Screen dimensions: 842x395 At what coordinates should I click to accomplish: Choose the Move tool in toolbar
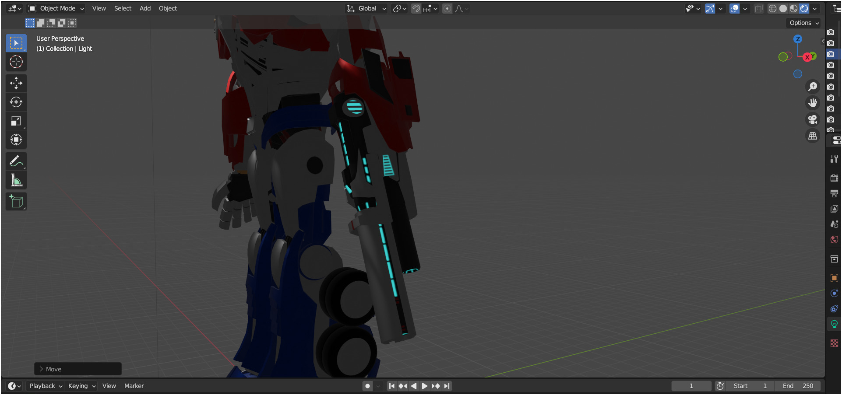click(16, 83)
